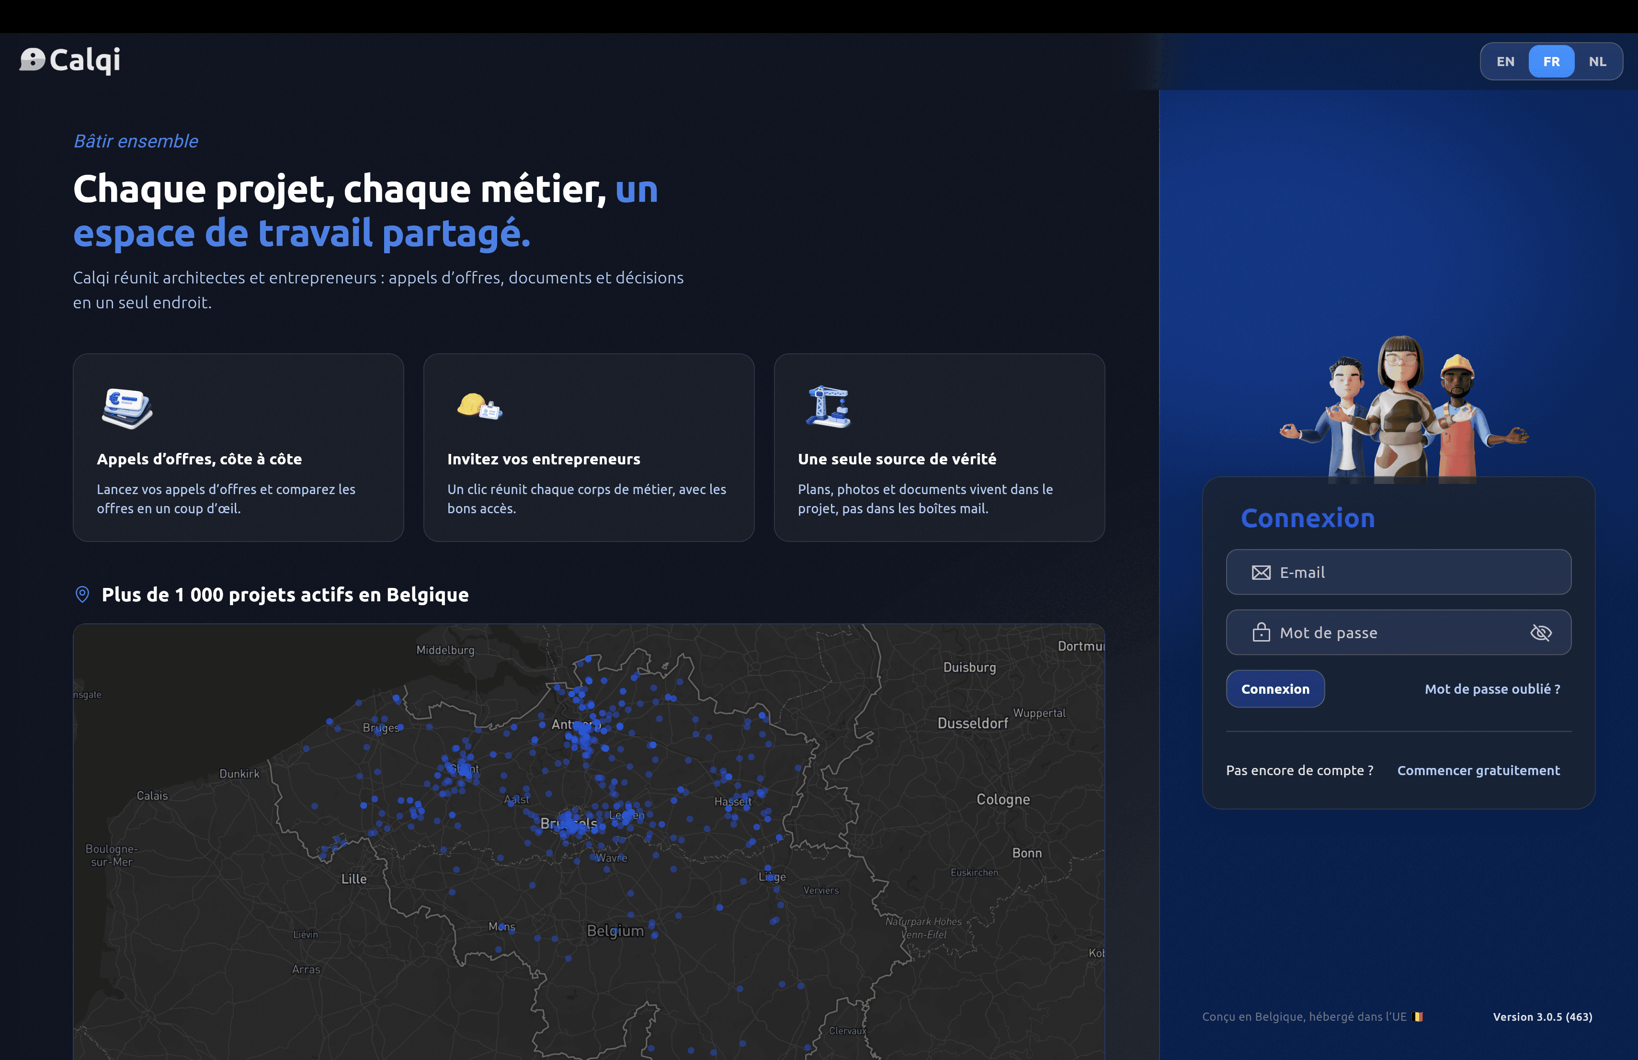Click Plus de 1 000 projets actifs heading
Viewport: 1638px width, 1060px height.
click(x=285, y=594)
